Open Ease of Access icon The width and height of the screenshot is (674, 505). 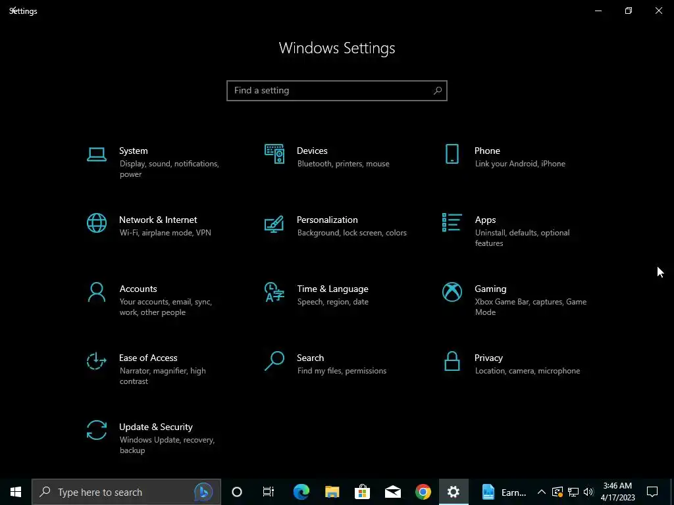96,361
